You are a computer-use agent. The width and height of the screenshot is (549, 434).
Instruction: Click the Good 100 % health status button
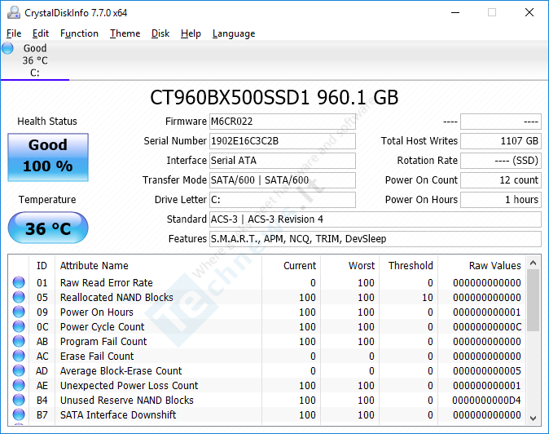pos(48,157)
